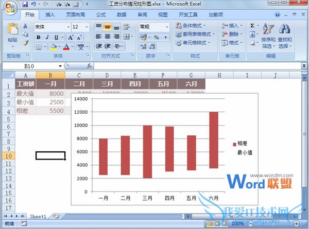The image size is (309, 229).
Task: Click 格式 format cells button
Action: (x=232, y=43)
